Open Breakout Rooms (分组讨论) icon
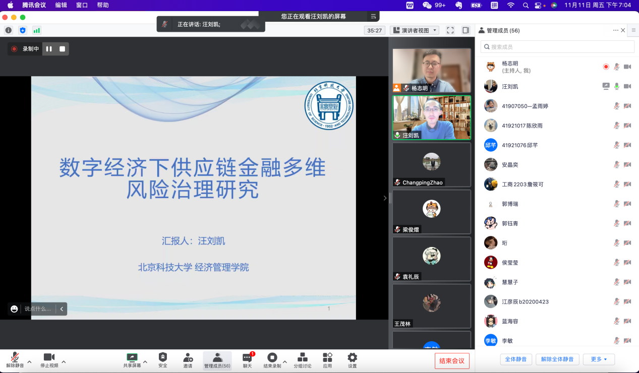 tap(303, 358)
